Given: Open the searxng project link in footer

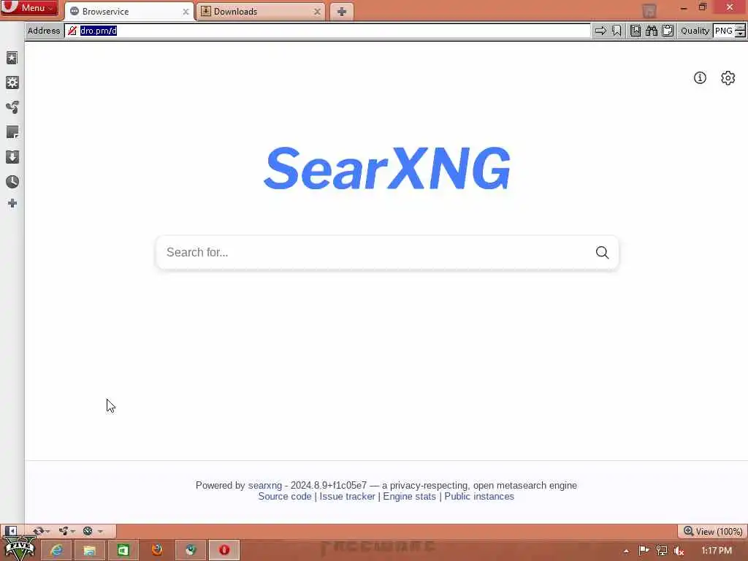Looking at the screenshot, I should [264, 486].
